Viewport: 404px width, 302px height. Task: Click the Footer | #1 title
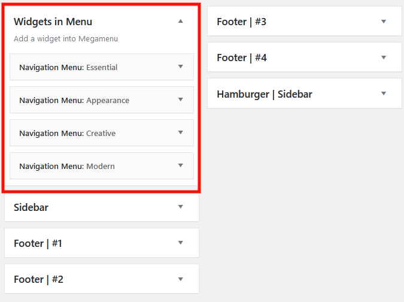click(38, 243)
